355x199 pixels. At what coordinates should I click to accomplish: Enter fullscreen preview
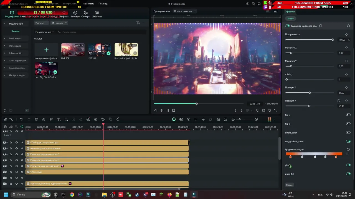(x=275, y=110)
